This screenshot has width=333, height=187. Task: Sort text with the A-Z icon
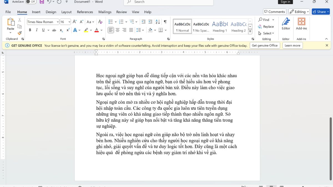point(158,22)
